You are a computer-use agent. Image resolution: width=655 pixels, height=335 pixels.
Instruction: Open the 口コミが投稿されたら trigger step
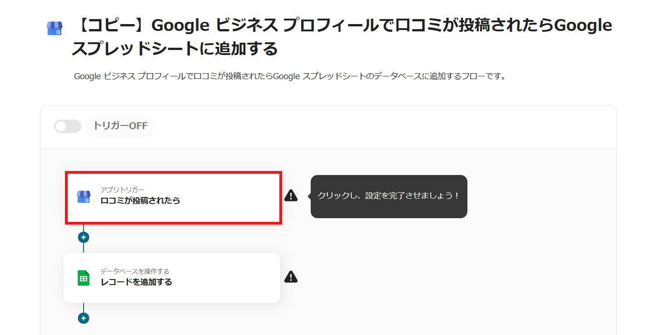pos(140,200)
